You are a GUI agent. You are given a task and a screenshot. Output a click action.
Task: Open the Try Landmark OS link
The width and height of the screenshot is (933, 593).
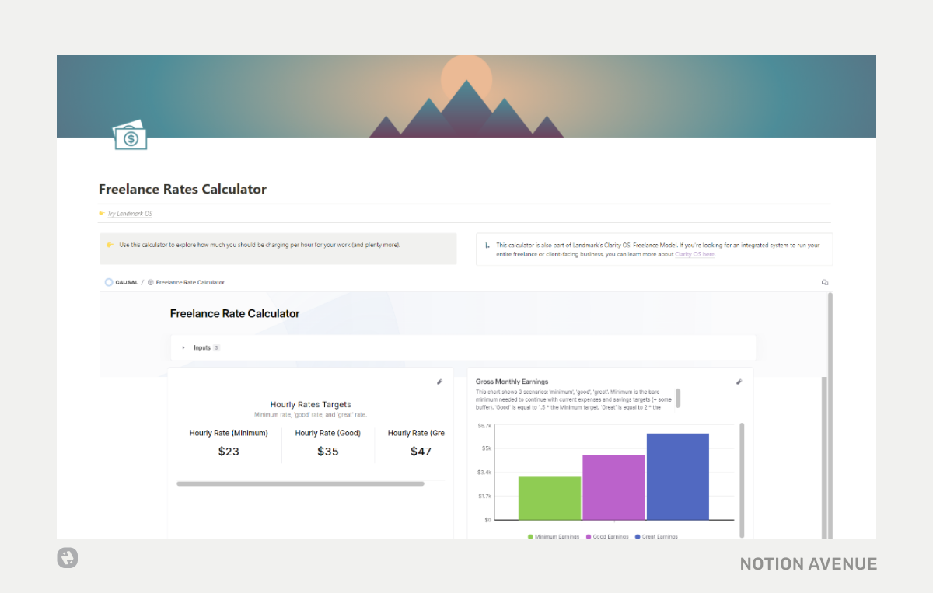[129, 212]
